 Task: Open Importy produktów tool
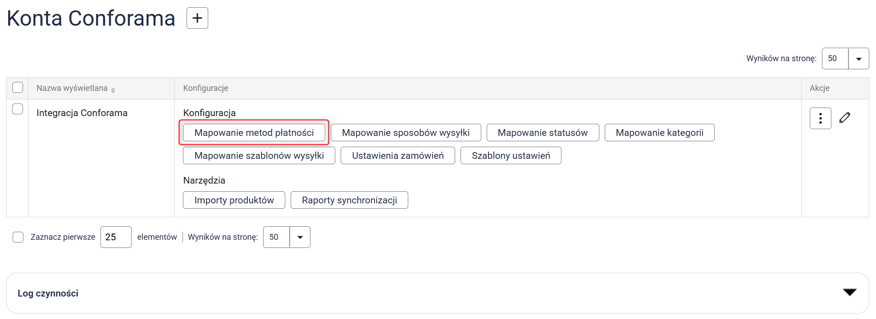pyautogui.click(x=234, y=200)
